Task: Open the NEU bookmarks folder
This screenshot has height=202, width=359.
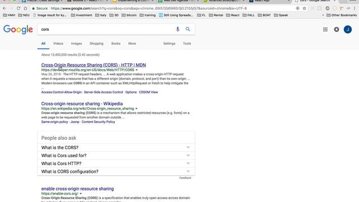Action: coord(24,15)
